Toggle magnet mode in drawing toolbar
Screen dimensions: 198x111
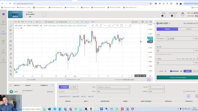(11, 63)
